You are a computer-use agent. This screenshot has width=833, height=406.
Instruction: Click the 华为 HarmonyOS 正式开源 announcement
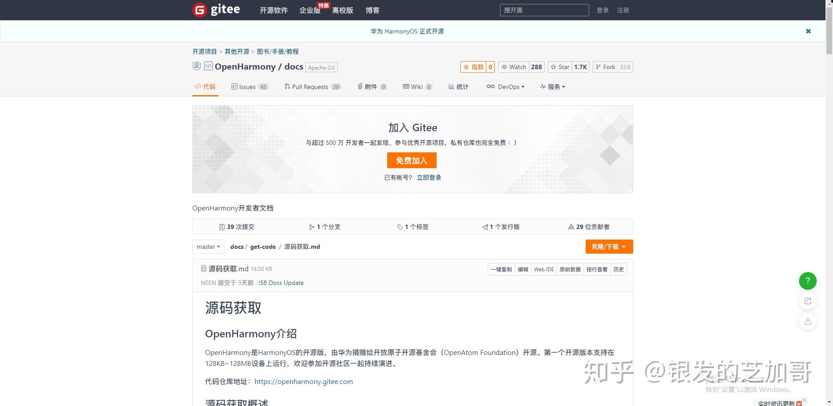point(407,31)
